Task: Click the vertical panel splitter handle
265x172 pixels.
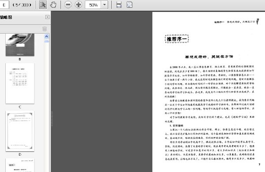Action: (52, 119)
